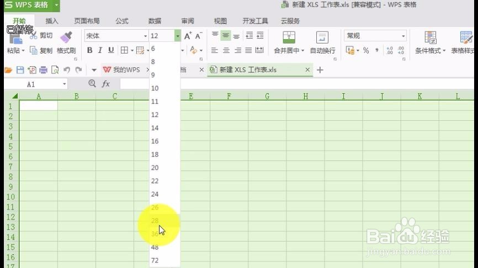478x268 pixels.
Task: Collapse the font size dropdown arrow
Action: 177,36
